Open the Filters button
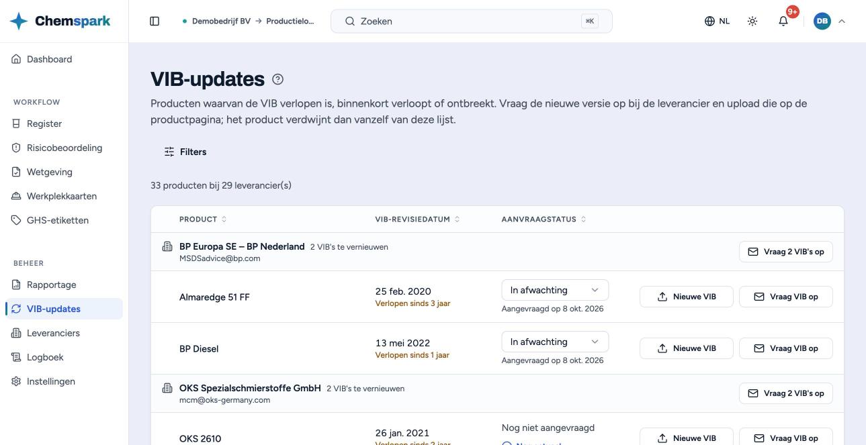The height and width of the screenshot is (445, 866). [x=185, y=152]
